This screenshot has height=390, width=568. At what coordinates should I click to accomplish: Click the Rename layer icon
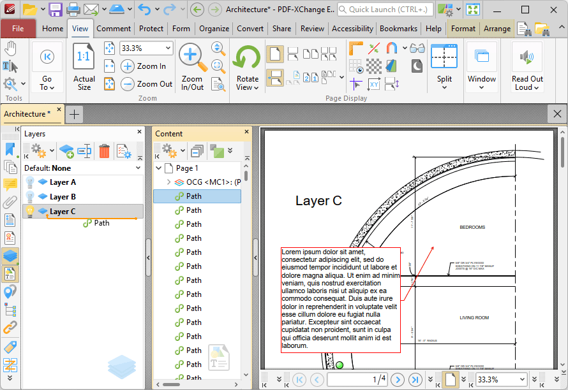(84, 151)
